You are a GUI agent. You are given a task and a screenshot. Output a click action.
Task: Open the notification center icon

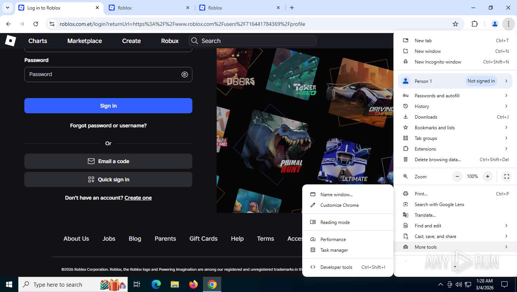(504, 284)
